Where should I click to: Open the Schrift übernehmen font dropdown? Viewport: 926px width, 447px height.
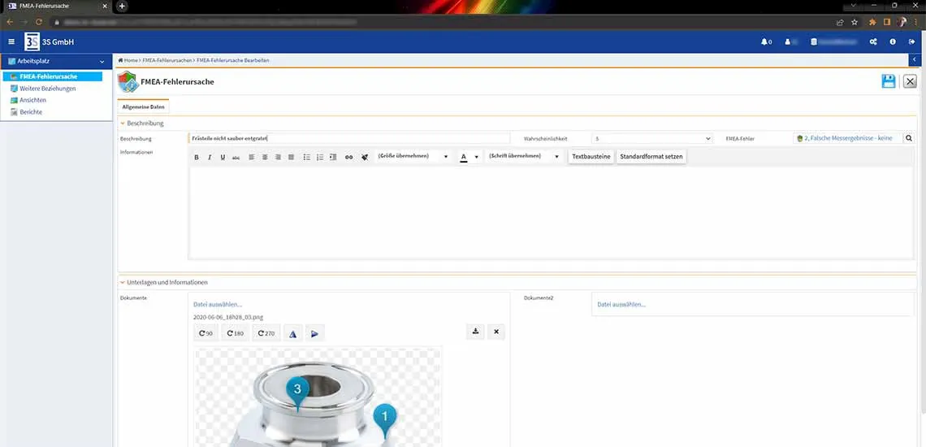(x=523, y=157)
